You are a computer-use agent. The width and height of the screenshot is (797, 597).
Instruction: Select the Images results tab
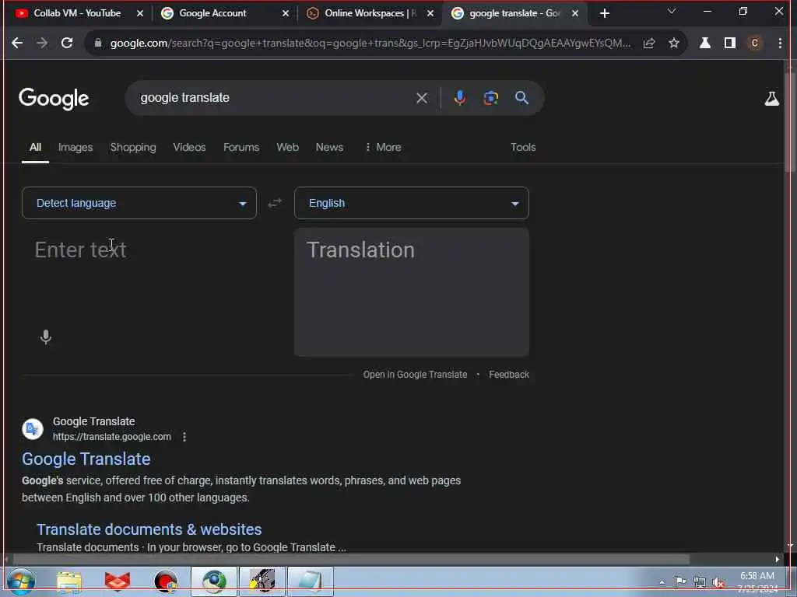pos(75,147)
